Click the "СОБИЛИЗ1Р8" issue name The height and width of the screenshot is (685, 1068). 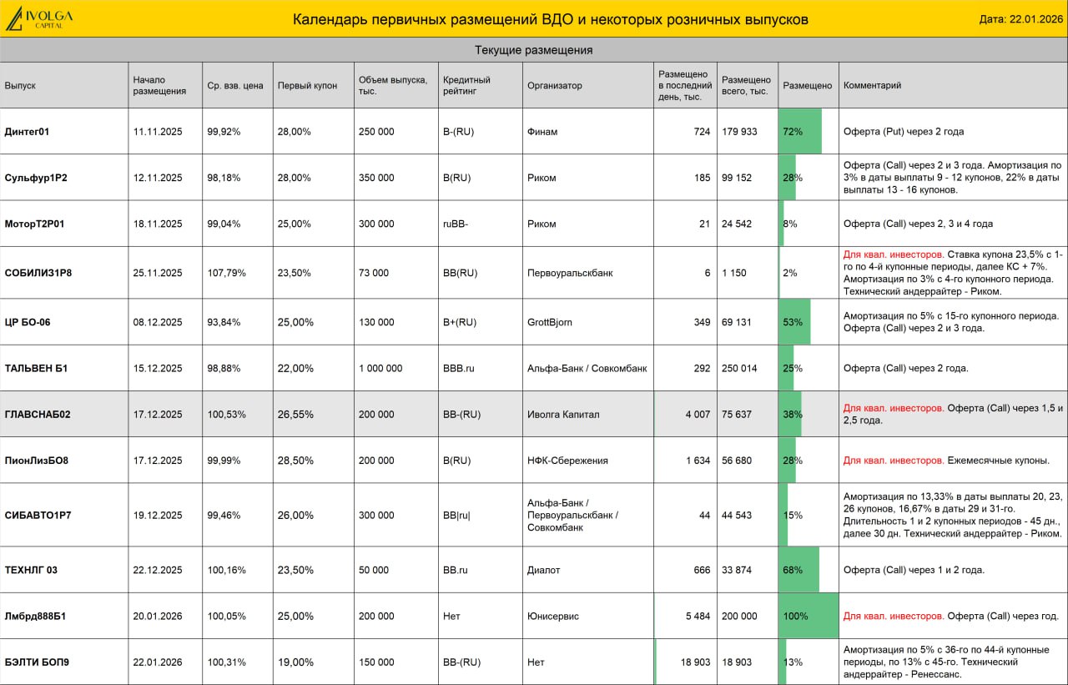coord(38,273)
